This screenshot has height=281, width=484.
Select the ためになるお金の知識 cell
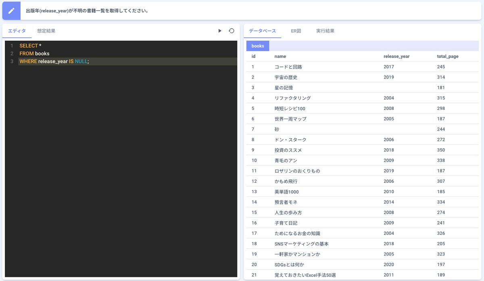point(297,233)
